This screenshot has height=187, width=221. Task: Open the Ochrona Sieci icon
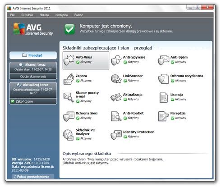69,116
